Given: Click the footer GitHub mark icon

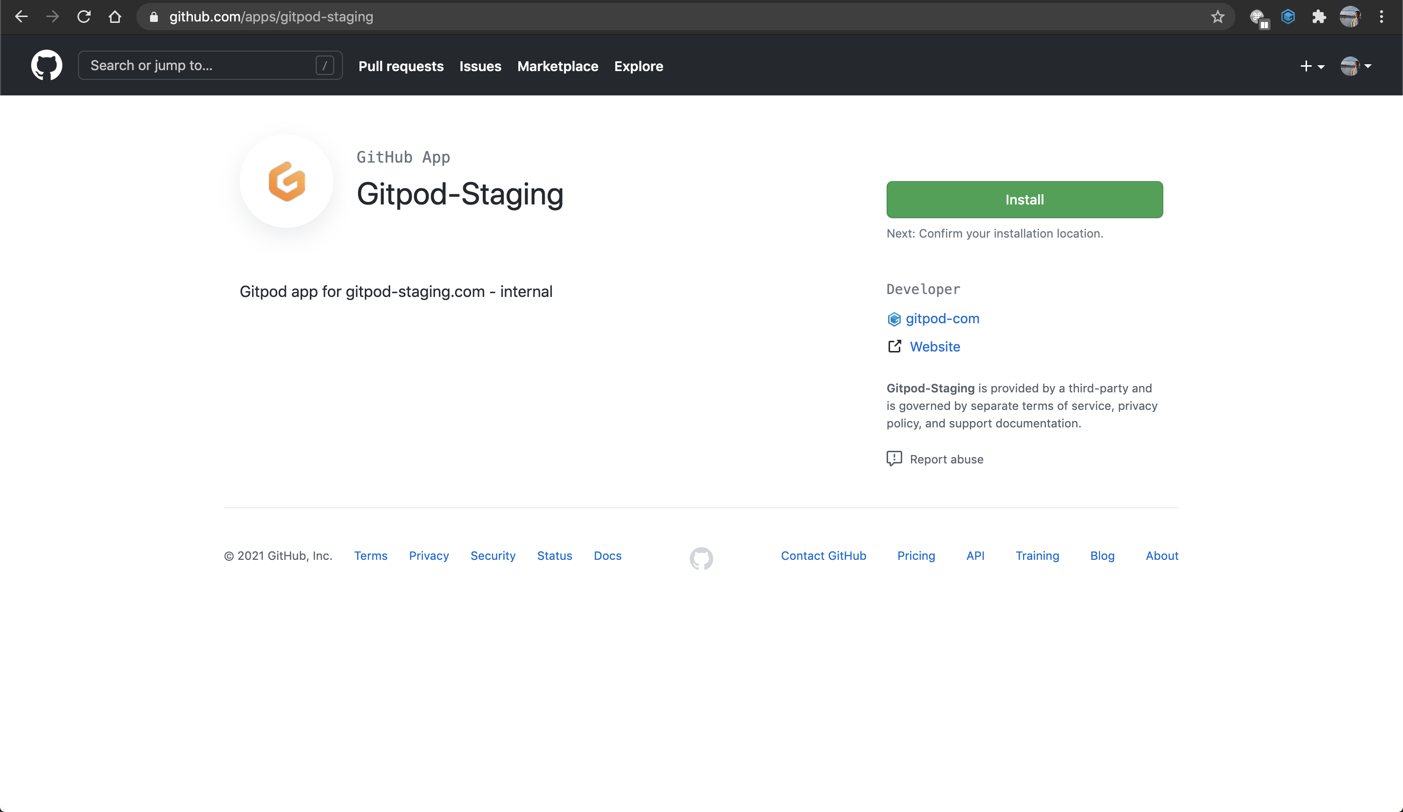Looking at the screenshot, I should click(x=701, y=558).
